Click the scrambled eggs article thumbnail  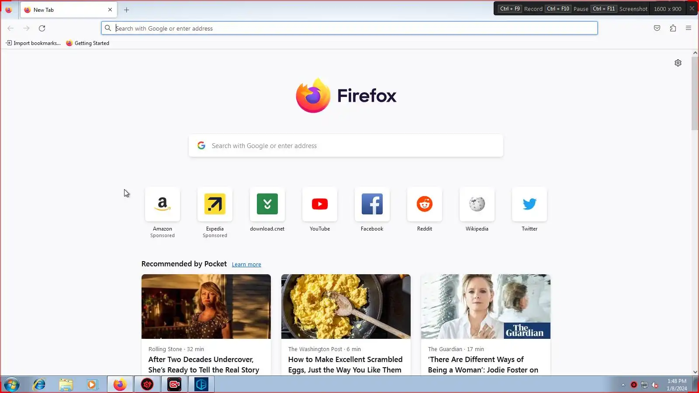tap(346, 307)
